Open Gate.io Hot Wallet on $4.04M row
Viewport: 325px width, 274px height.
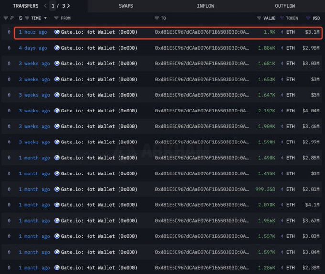[99, 111]
